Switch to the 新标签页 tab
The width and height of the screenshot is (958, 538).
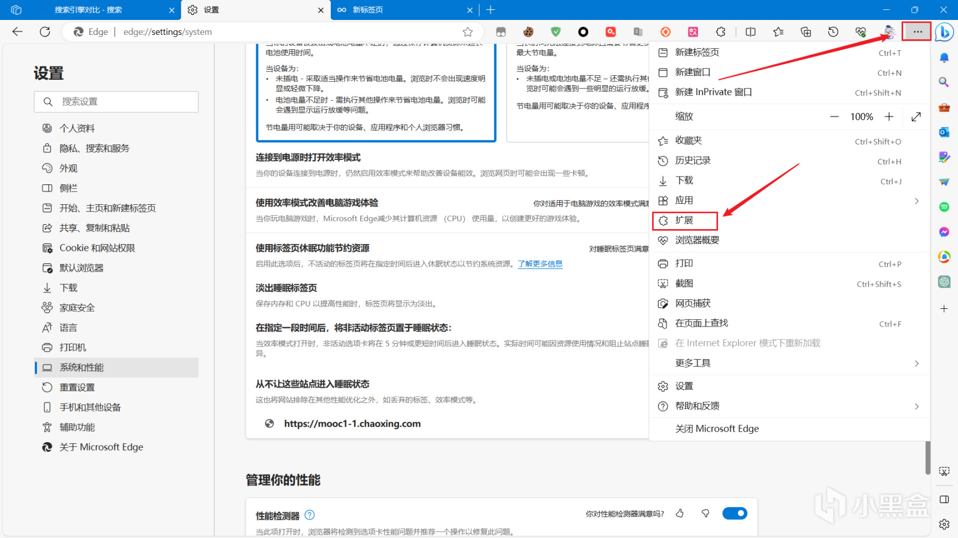pyautogui.click(x=405, y=10)
